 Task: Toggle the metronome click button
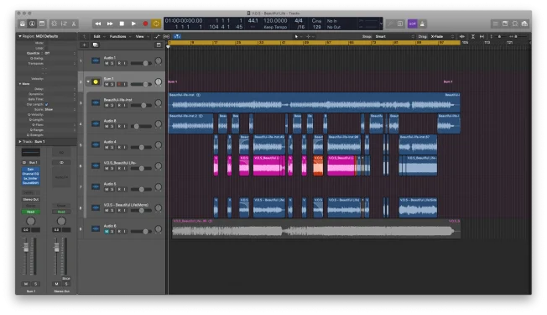point(422,24)
